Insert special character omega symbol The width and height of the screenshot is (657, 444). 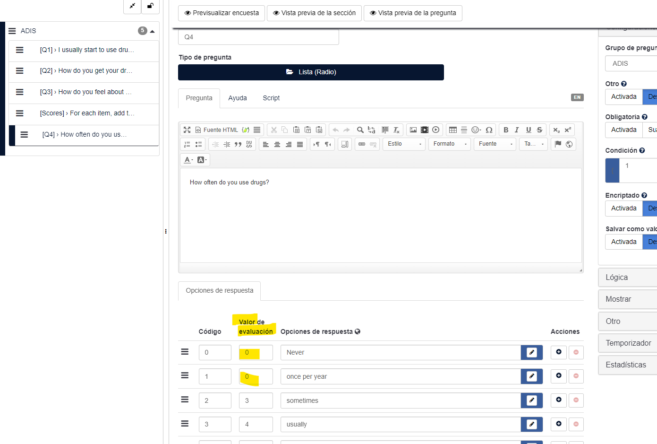click(x=489, y=130)
